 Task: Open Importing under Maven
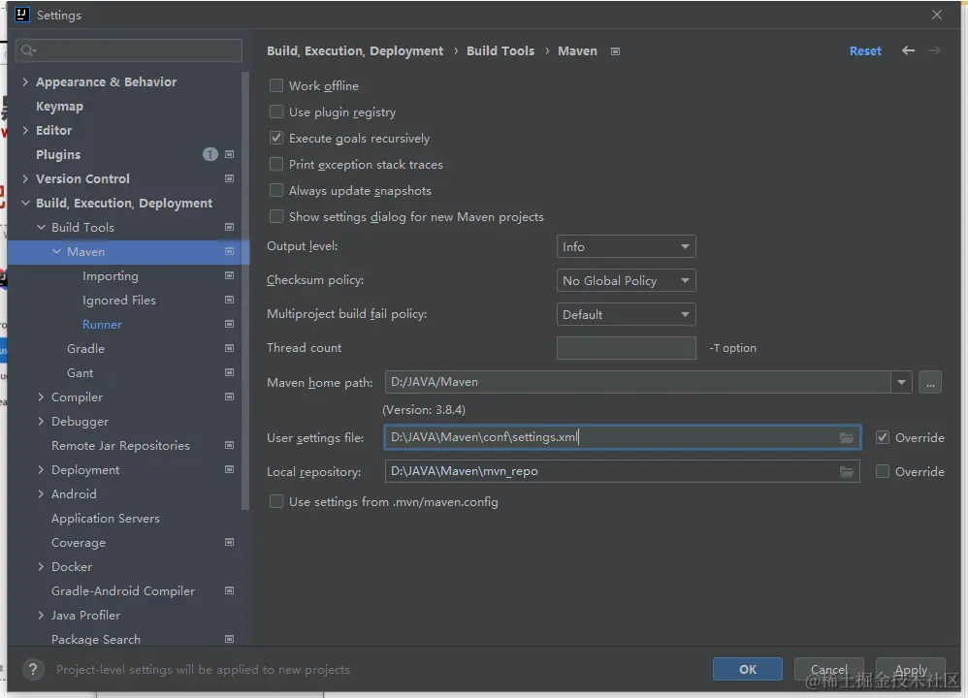[111, 276]
